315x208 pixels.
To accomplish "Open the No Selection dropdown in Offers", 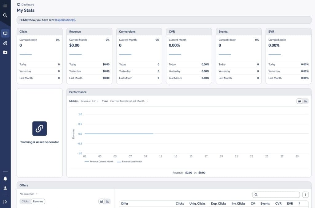I will coord(28,194).
